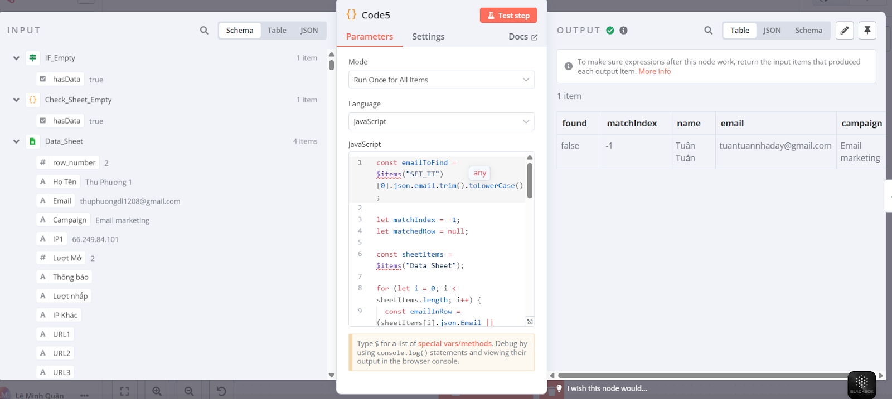Image resolution: width=892 pixels, height=399 pixels.
Task: Click the reset zoom icon
Action: (221, 391)
